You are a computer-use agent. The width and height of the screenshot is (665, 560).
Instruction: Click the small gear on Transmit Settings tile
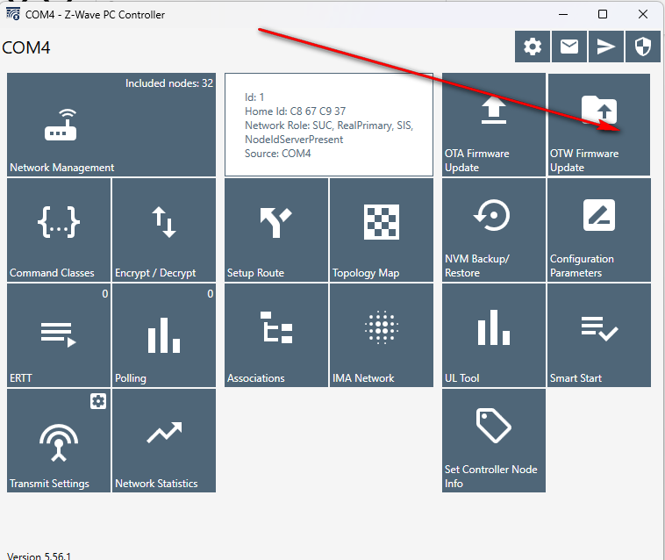pos(98,401)
